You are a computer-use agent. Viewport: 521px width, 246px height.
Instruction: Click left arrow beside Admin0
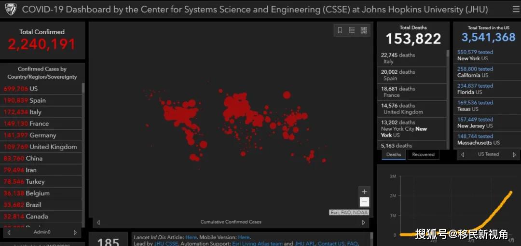point(9,232)
